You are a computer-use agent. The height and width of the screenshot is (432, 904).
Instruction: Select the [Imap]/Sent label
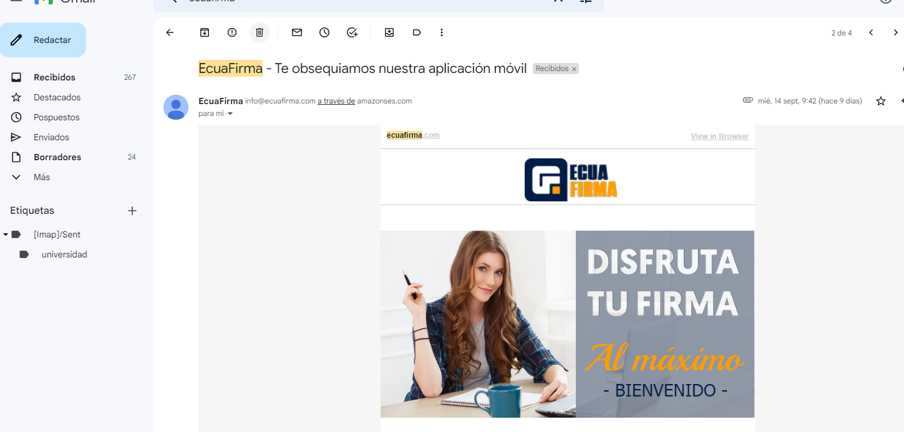[57, 234]
